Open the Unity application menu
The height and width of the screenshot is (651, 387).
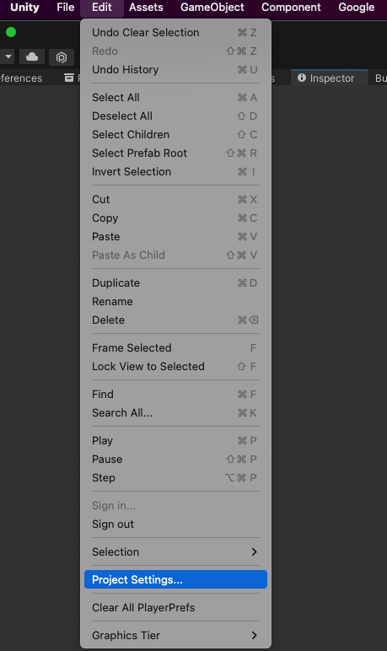click(x=24, y=8)
